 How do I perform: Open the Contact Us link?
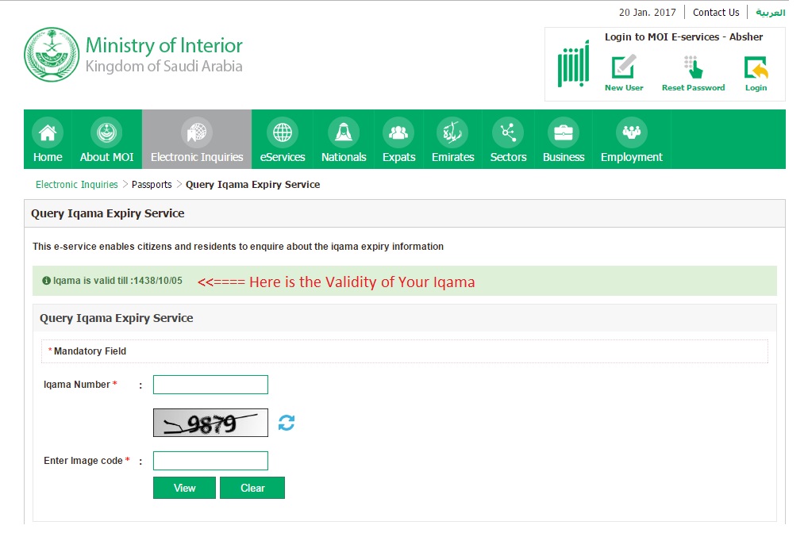(x=716, y=13)
